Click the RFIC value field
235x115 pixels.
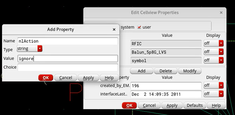(x=166, y=43)
